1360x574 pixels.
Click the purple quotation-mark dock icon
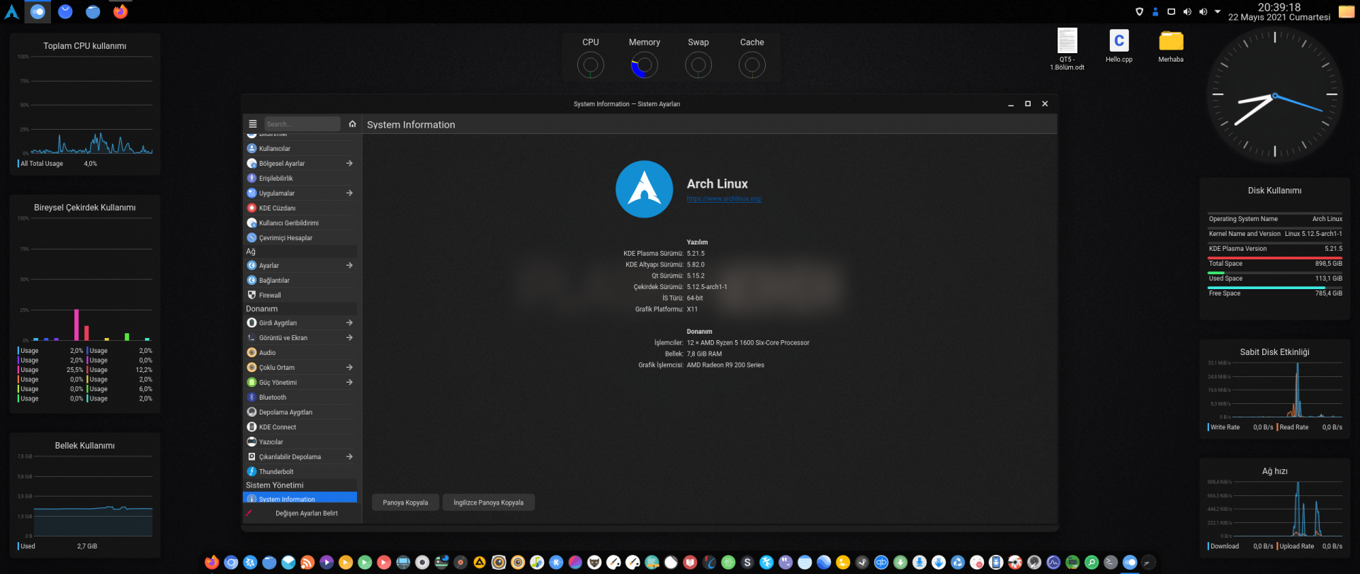click(786, 562)
